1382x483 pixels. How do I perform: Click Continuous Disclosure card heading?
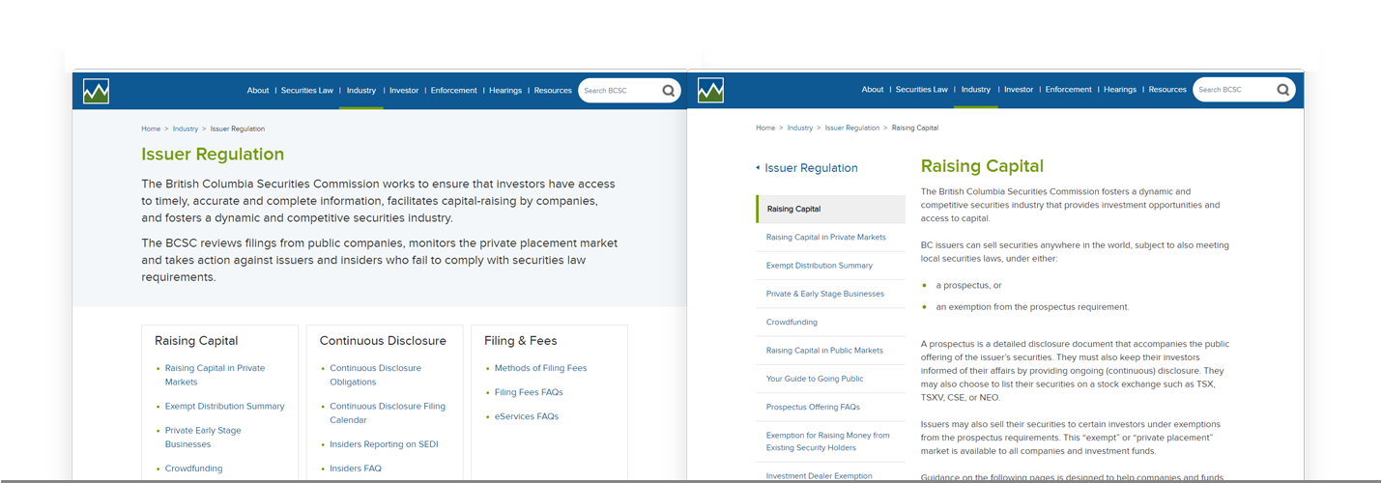click(x=383, y=341)
